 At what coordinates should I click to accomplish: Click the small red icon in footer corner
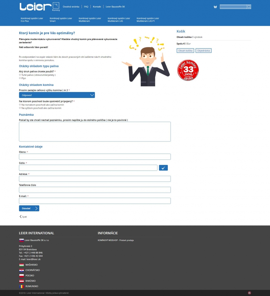(249, 293)
